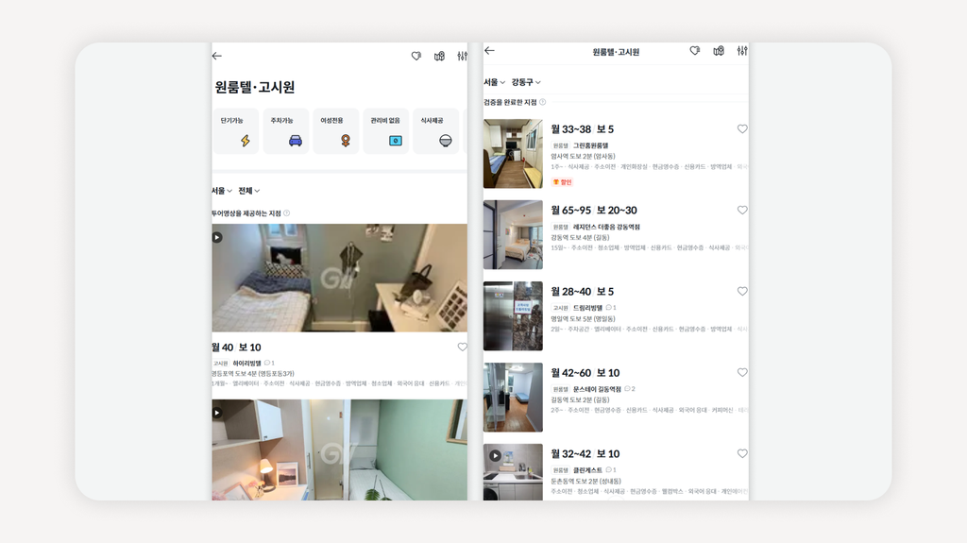Favorite the 월 33~38 보 5 listing
The image size is (967, 543).
pyautogui.click(x=742, y=129)
